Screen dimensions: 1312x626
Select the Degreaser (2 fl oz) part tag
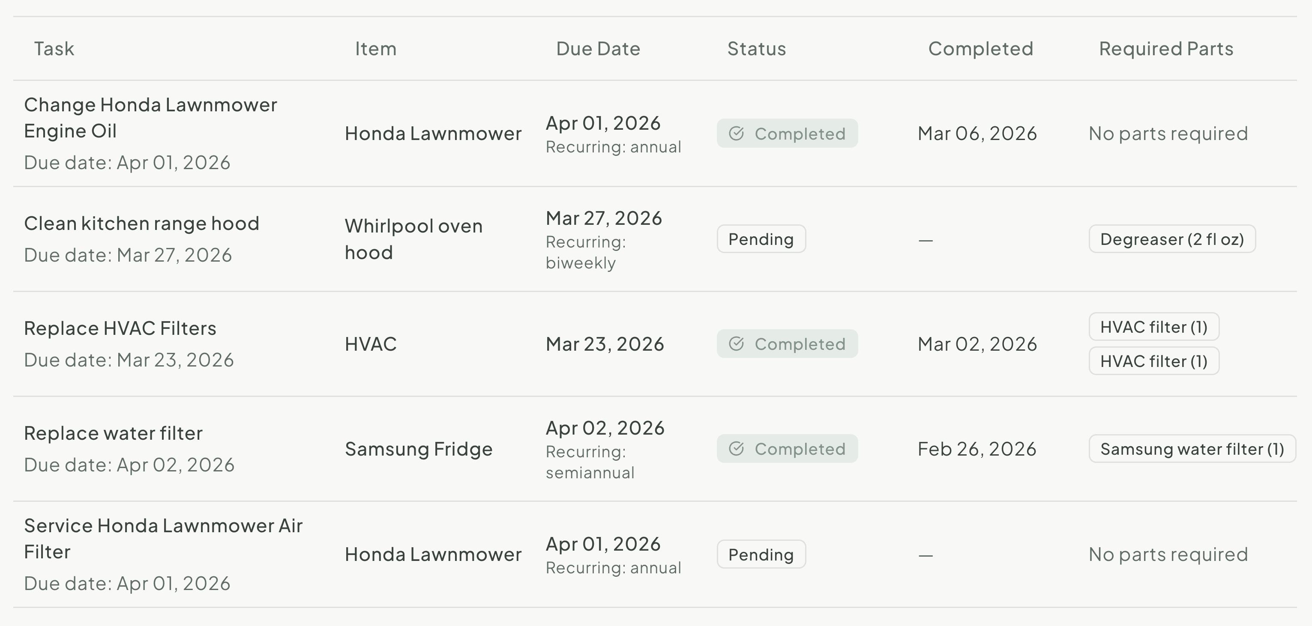click(1172, 239)
